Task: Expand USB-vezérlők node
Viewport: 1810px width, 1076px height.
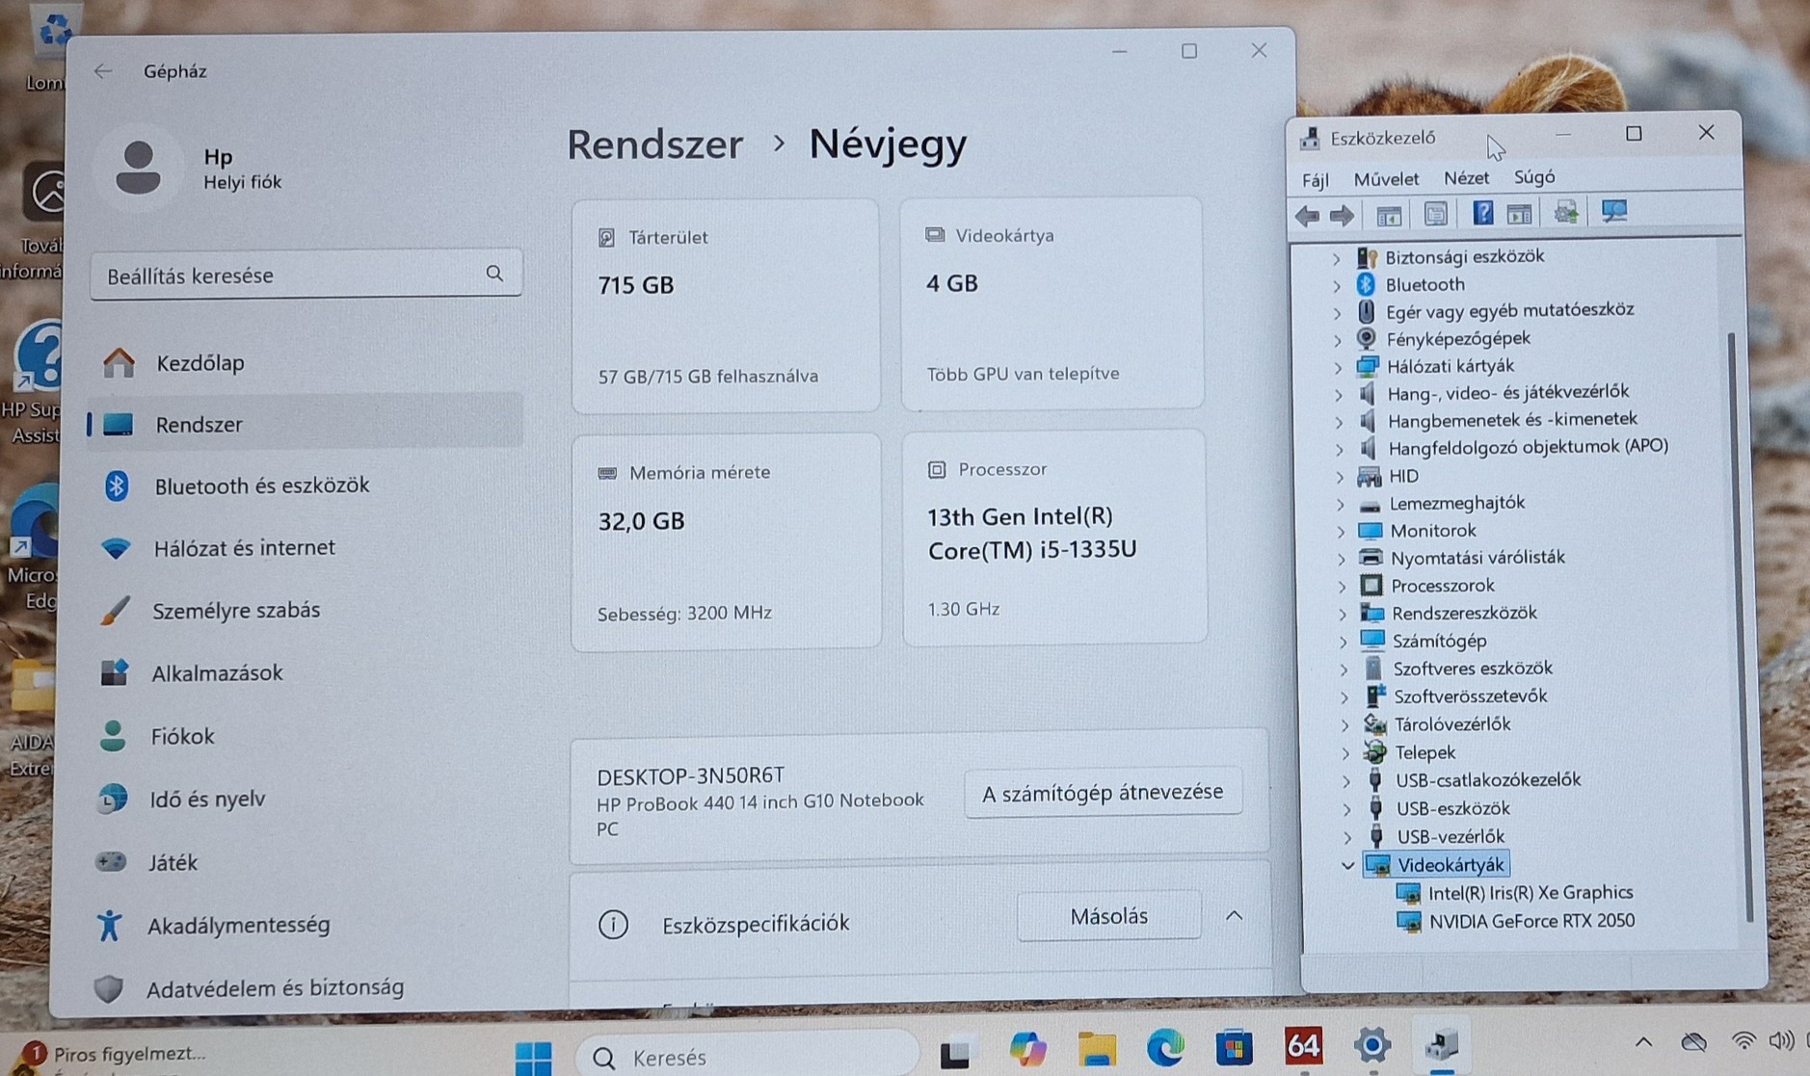Action: point(1347,838)
